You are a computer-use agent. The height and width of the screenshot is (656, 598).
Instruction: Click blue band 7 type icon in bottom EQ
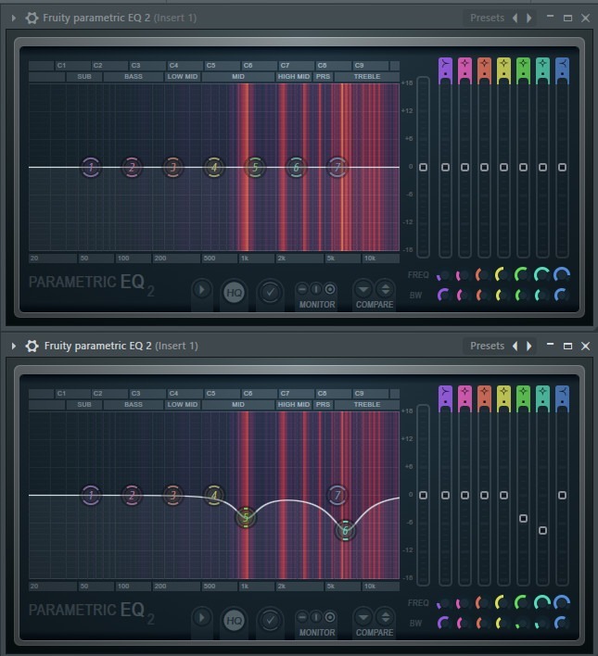562,392
